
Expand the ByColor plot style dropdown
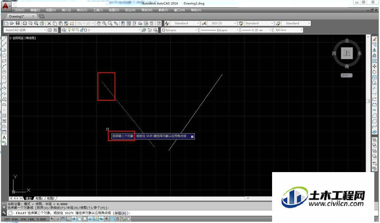click(288, 30)
